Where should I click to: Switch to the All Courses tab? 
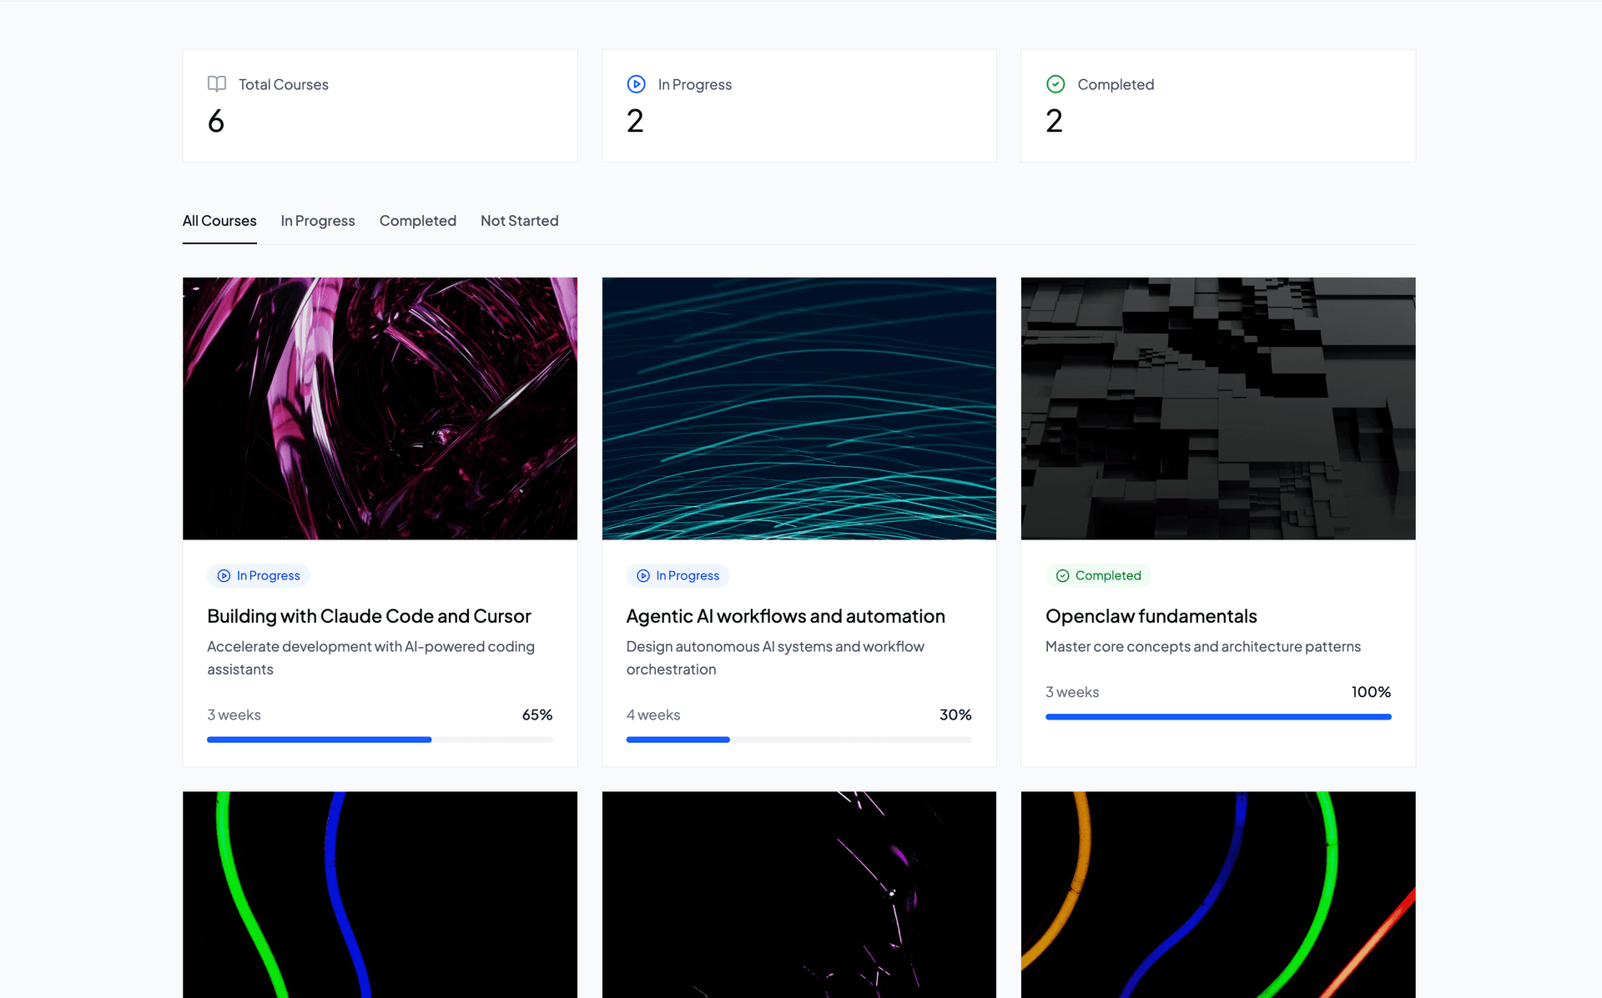[x=219, y=221]
